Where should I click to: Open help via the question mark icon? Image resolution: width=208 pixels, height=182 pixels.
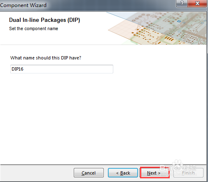click(x=182, y=3)
